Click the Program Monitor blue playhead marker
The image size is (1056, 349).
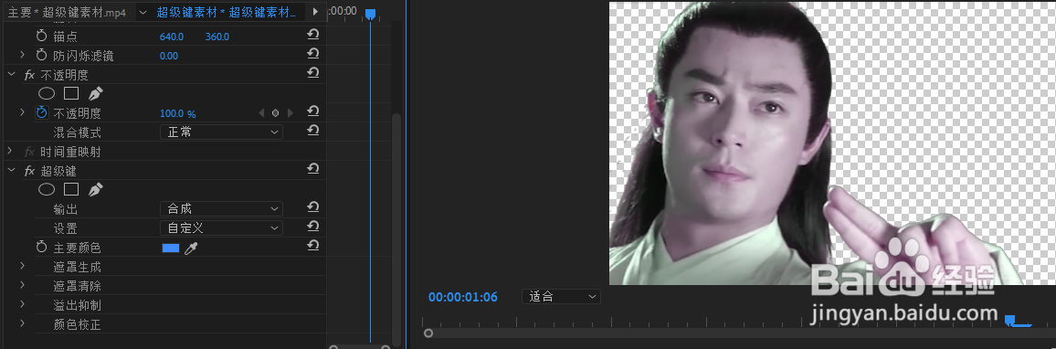(1010, 320)
